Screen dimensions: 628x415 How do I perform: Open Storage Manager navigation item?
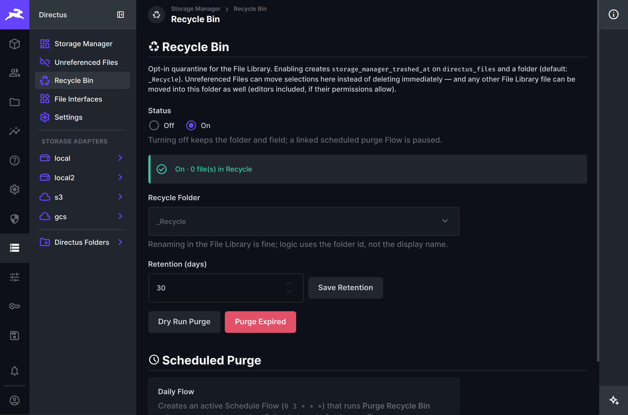coord(82,44)
